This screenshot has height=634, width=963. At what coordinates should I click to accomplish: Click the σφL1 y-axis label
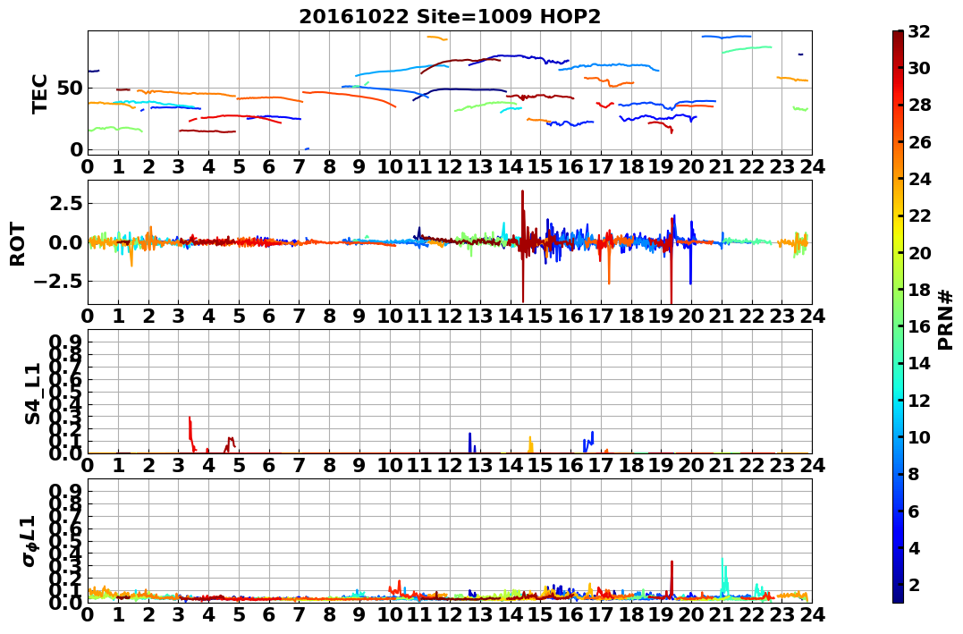coord(29,541)
